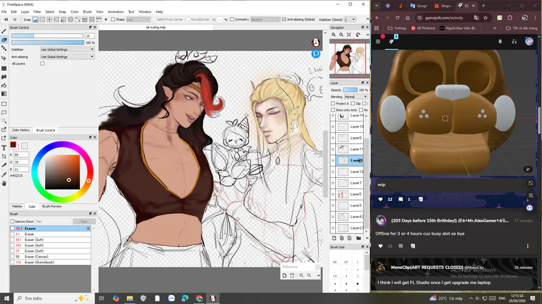This screenshot has width=542, height=304.
Task: Rotate the view with the Navigator rotate icon
Action: [358, 34]
